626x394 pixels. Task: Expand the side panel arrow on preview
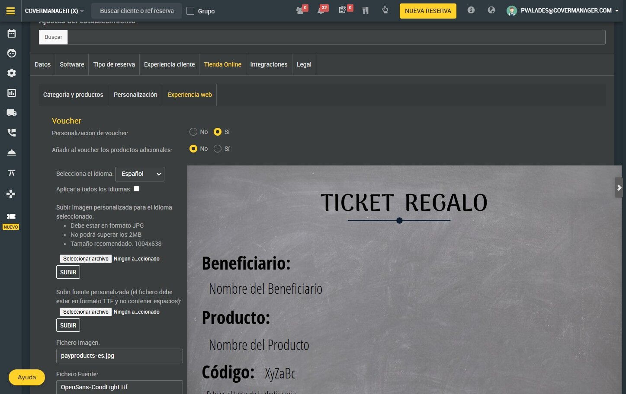point(619,187)
